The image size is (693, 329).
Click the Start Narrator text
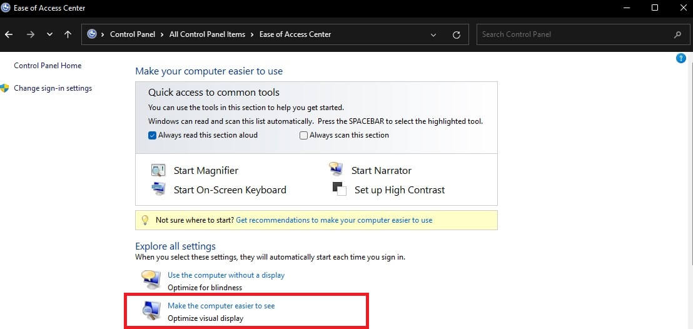click(382, 171)
